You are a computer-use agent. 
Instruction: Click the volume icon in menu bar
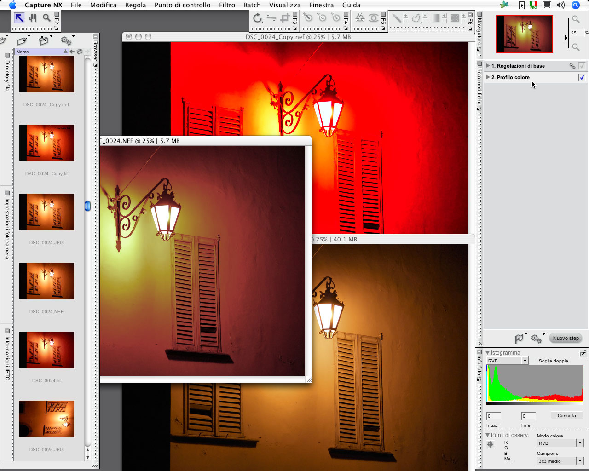[x=560, y=5]
